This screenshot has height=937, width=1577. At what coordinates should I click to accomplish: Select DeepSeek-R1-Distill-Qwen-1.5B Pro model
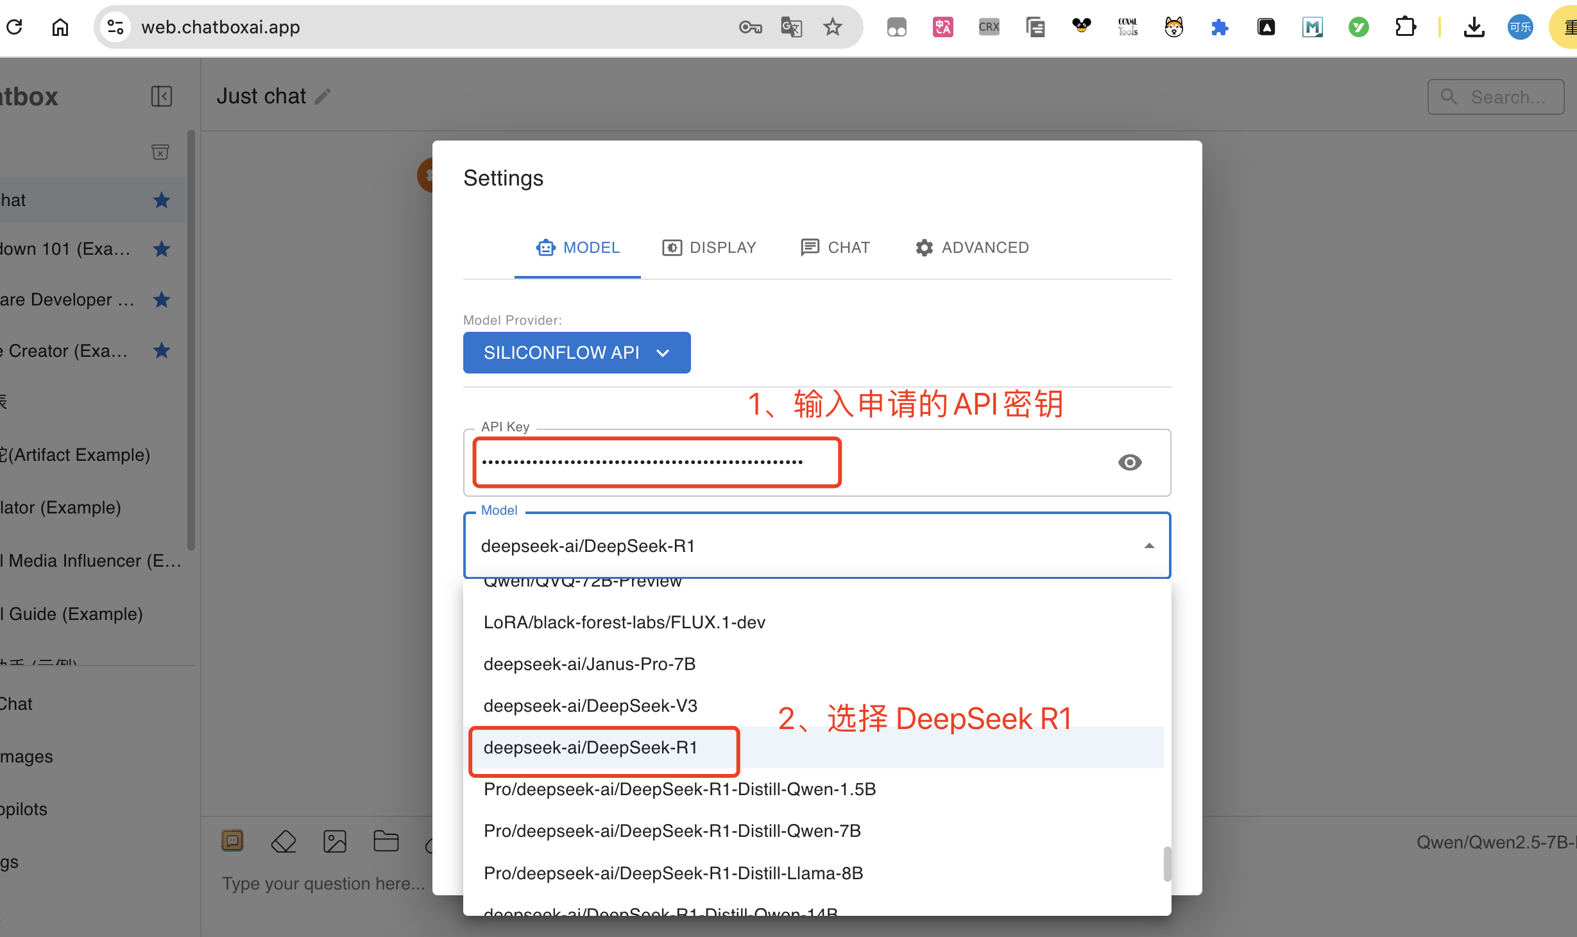[814, 789]
